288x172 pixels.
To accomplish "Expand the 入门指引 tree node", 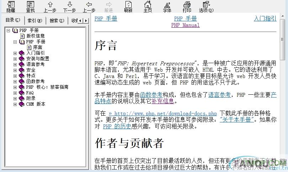I will tap(15, 53).
